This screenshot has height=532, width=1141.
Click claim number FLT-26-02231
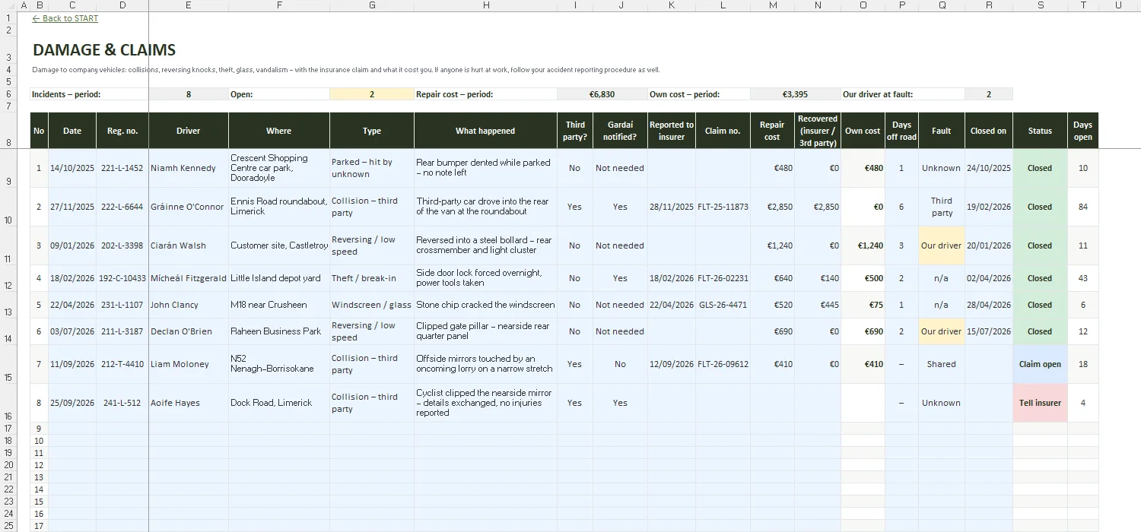(x=723, y=278)
